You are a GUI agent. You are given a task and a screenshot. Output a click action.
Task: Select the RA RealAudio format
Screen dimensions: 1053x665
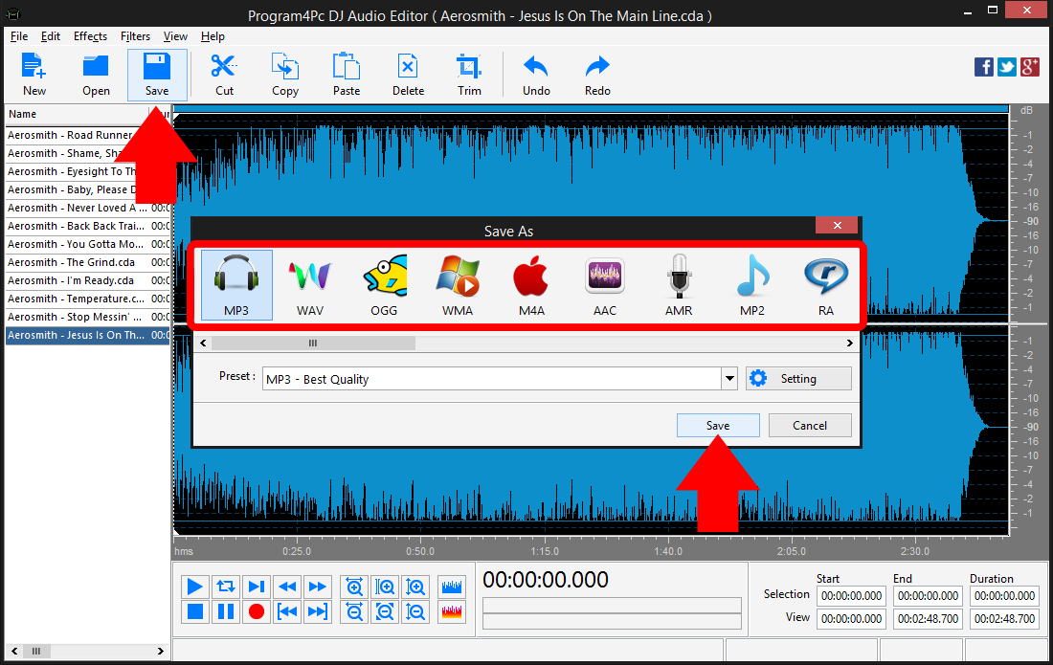(825, 284)
